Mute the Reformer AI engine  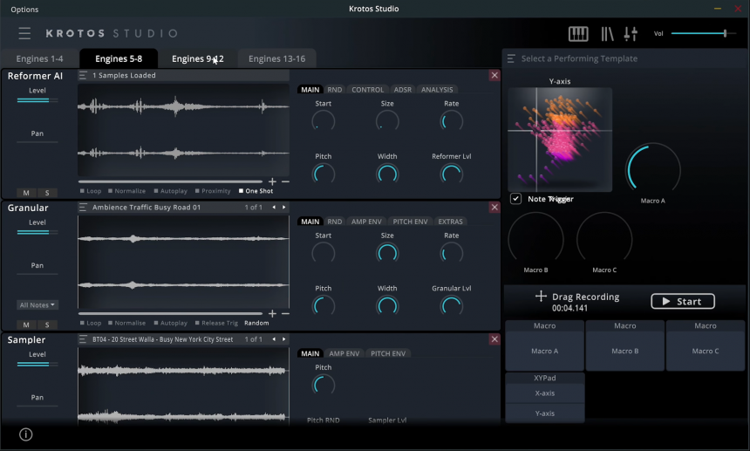(x=26, y=193)
